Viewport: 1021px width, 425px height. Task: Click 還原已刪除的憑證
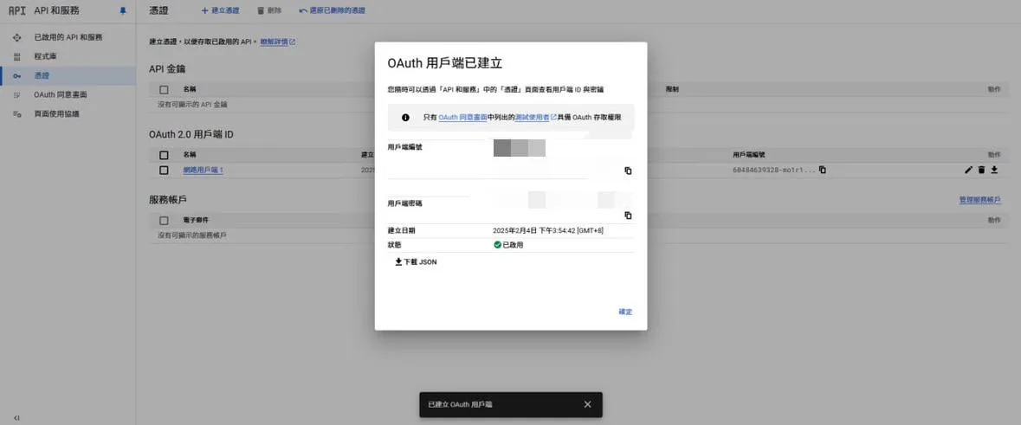(332, 10)
